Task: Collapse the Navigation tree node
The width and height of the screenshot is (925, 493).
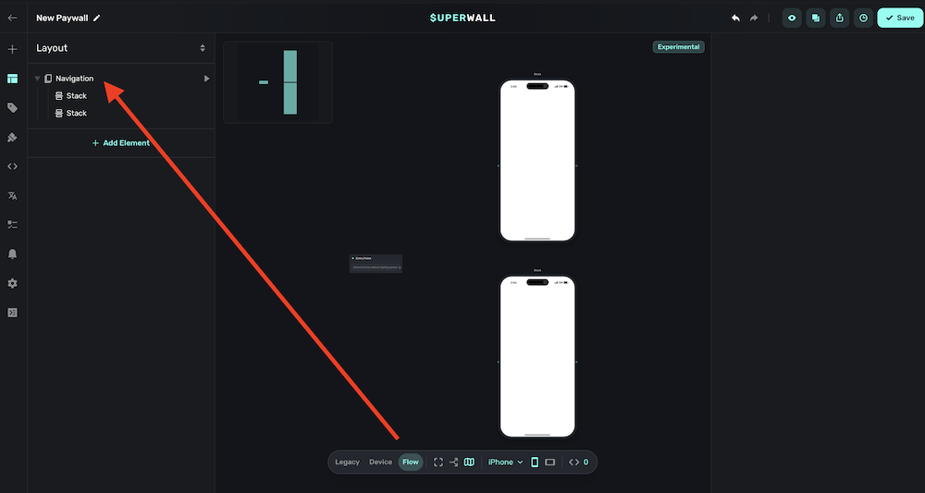Action: pos(37,79)
